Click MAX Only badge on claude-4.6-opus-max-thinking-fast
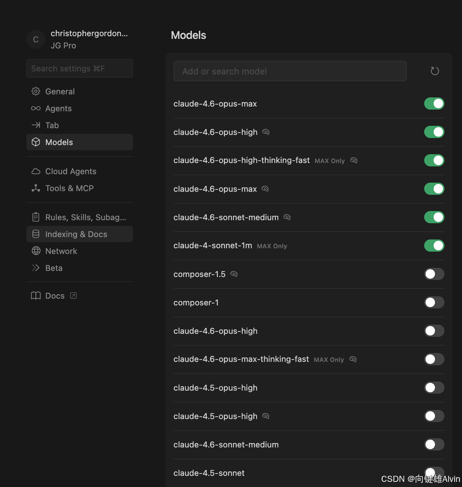 pyautogui.click(x=329, y=360)
